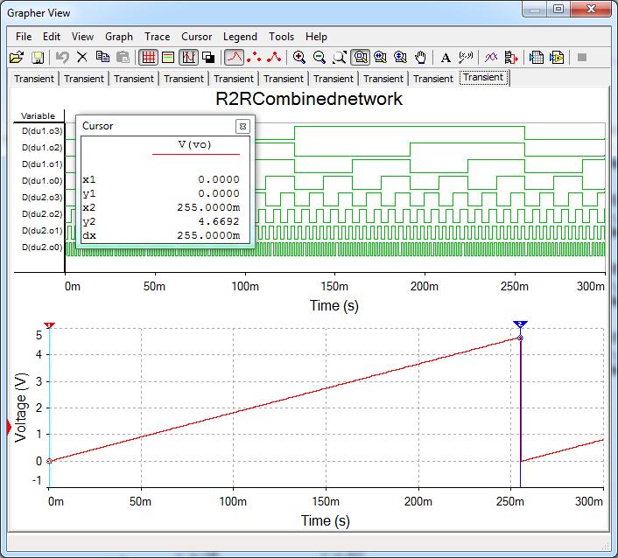Select the lines and symbols trace style
Viewport: 618px width, 558px height.
click(x=274, y=58)
